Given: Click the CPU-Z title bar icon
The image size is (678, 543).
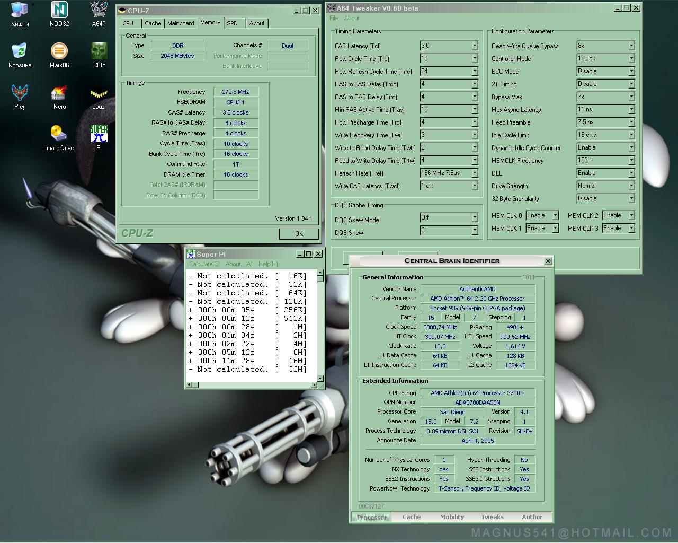Looking at the screenshot, I should click(x=122, y=11).
